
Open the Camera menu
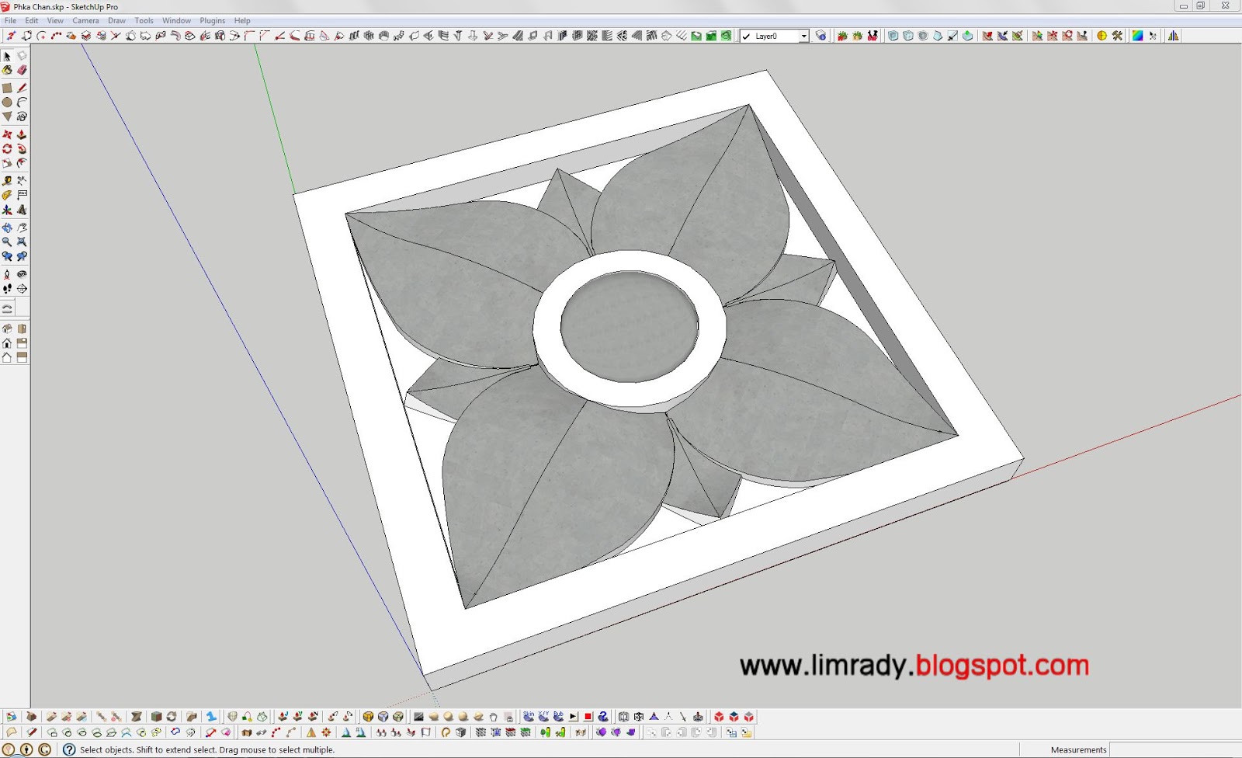tap(85, 20)
